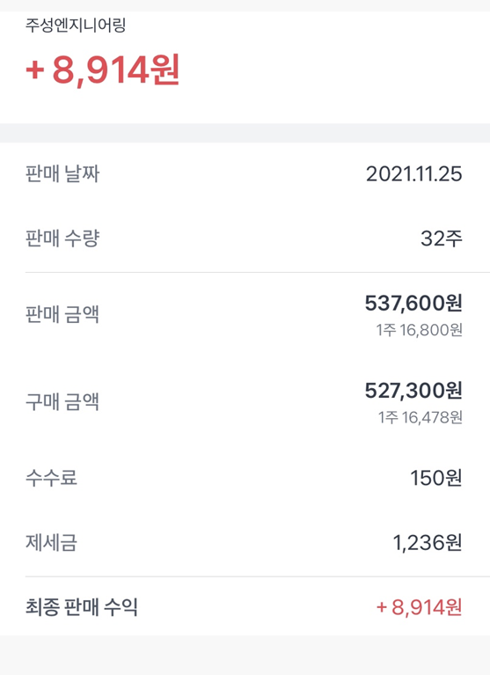
Task: Select the 150원 fee value
Action: [436, 478]
